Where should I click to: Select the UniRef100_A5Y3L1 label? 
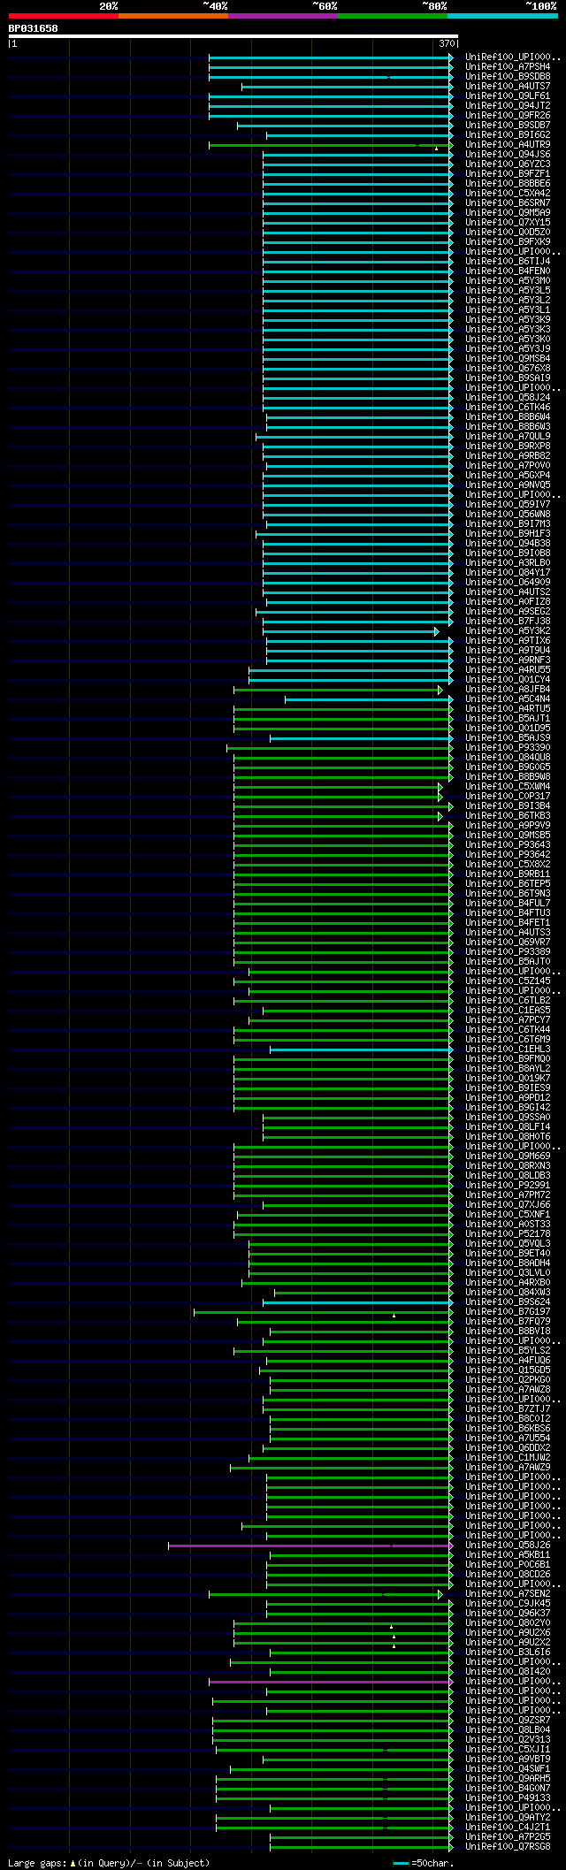508,309
